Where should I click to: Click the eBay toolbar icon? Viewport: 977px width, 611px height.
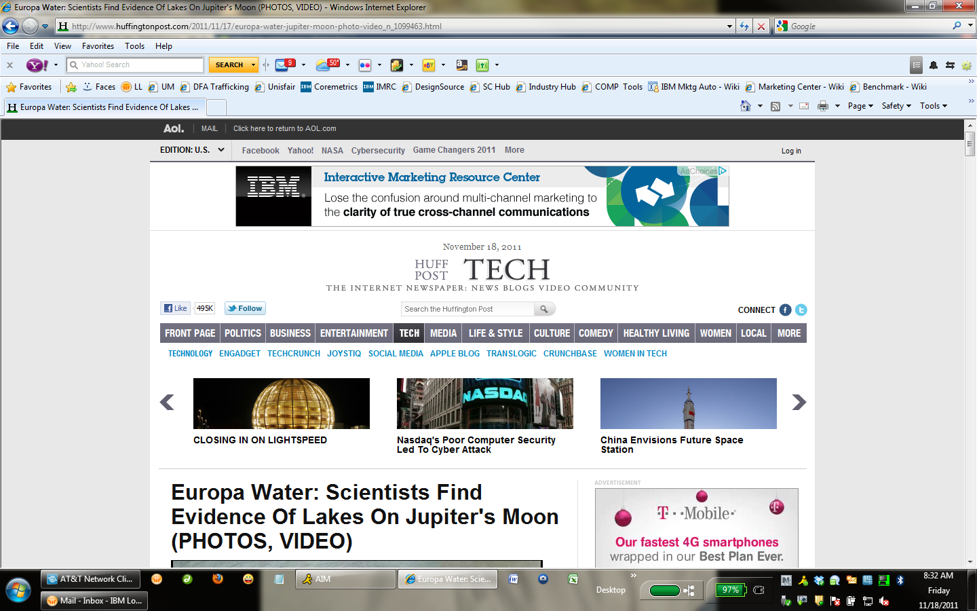click(429, 65)
